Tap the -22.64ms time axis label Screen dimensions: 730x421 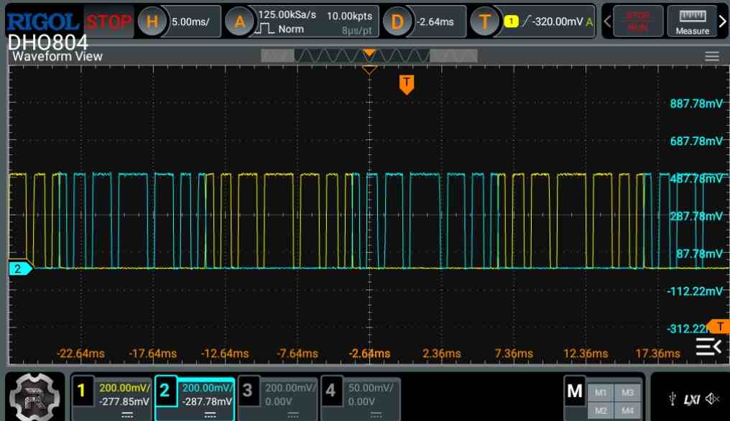coord(80,353)
